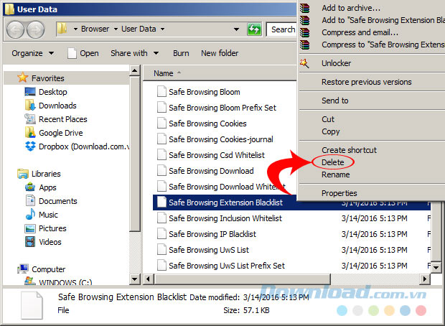The height and width of the screenshot is (326, 445).
Task: Expand the arrow between Browser and User Data
Action: point(116,29)
